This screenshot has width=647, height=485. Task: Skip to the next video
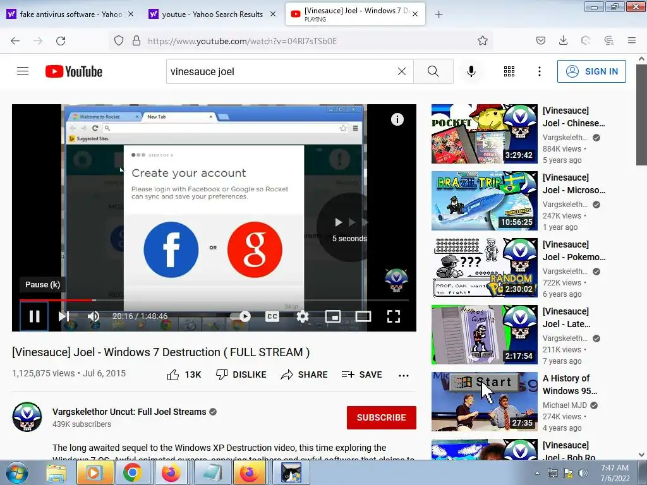click(x=64, y=316)
